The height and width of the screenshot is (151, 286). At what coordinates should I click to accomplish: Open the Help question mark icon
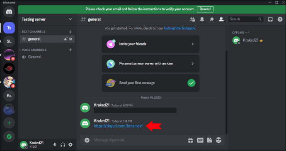point(280,19)
